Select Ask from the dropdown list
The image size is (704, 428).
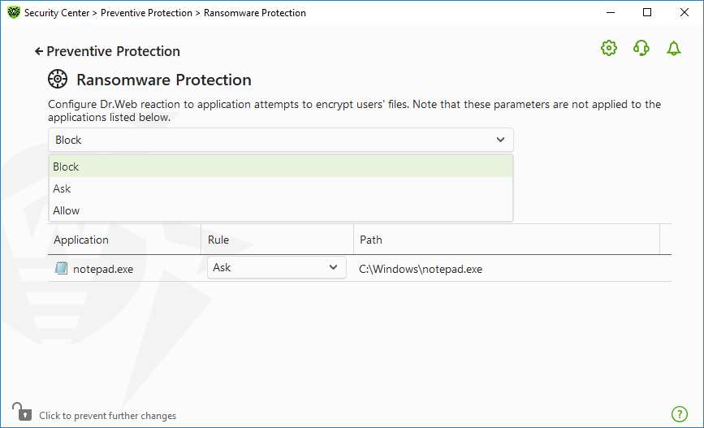[281, 188]
